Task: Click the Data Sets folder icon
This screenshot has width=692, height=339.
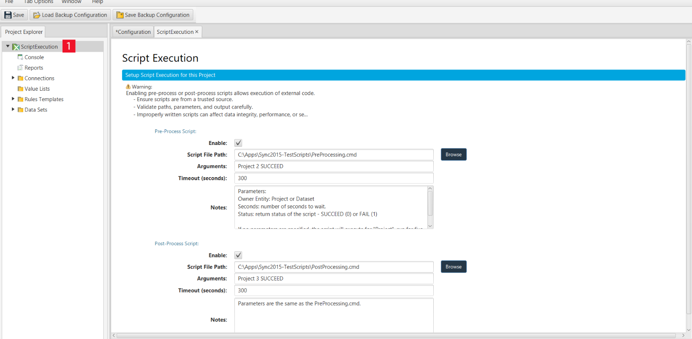Action: click(x=20, y=110)
